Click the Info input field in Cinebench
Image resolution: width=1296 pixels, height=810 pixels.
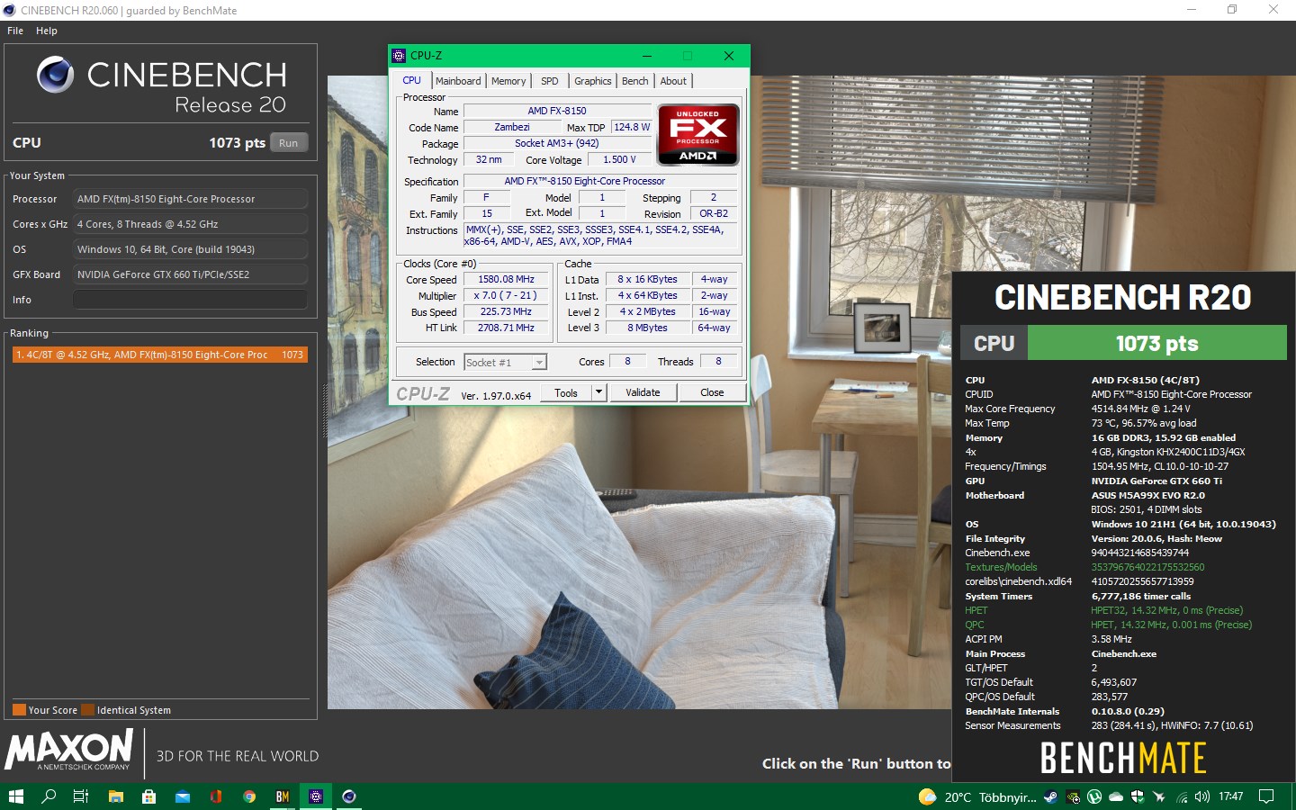tap(190, 300)
